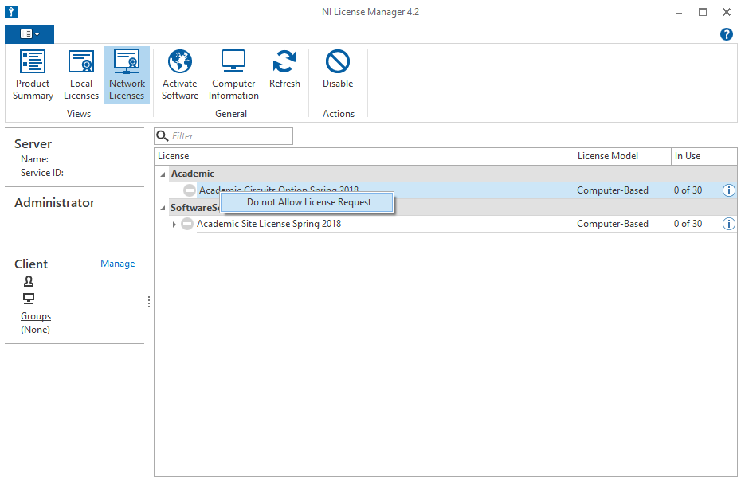The image size is (741, 481).
Task: Click 0 of 30 for Academic Site License
Action: [688, 224]
